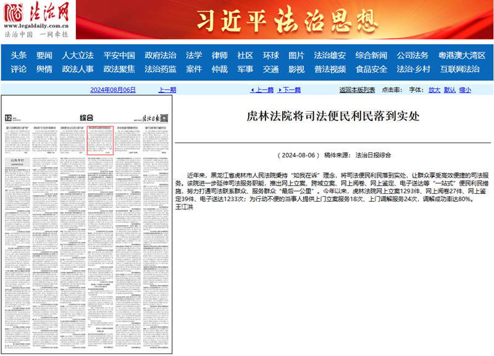Screen dimensions: 494x356
Task: Click the 点击率 label
Action: coord(392,89)
